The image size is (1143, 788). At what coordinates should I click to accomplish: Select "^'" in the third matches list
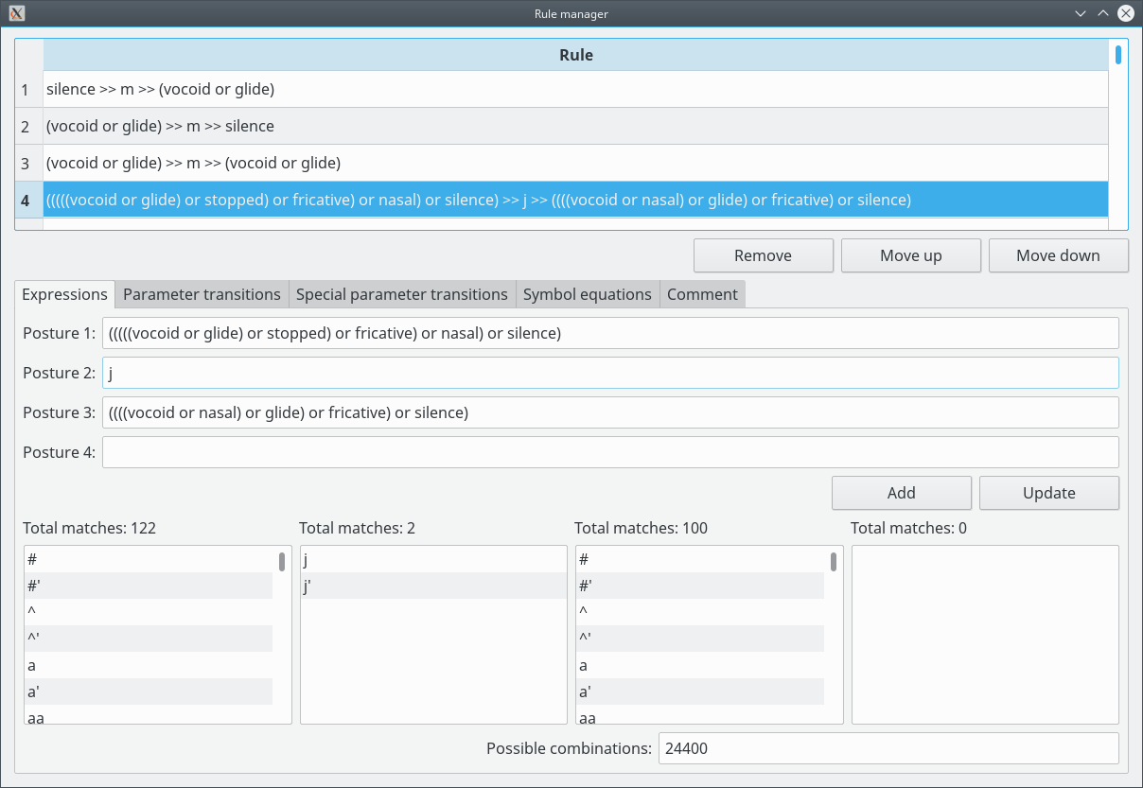[700, 639]
